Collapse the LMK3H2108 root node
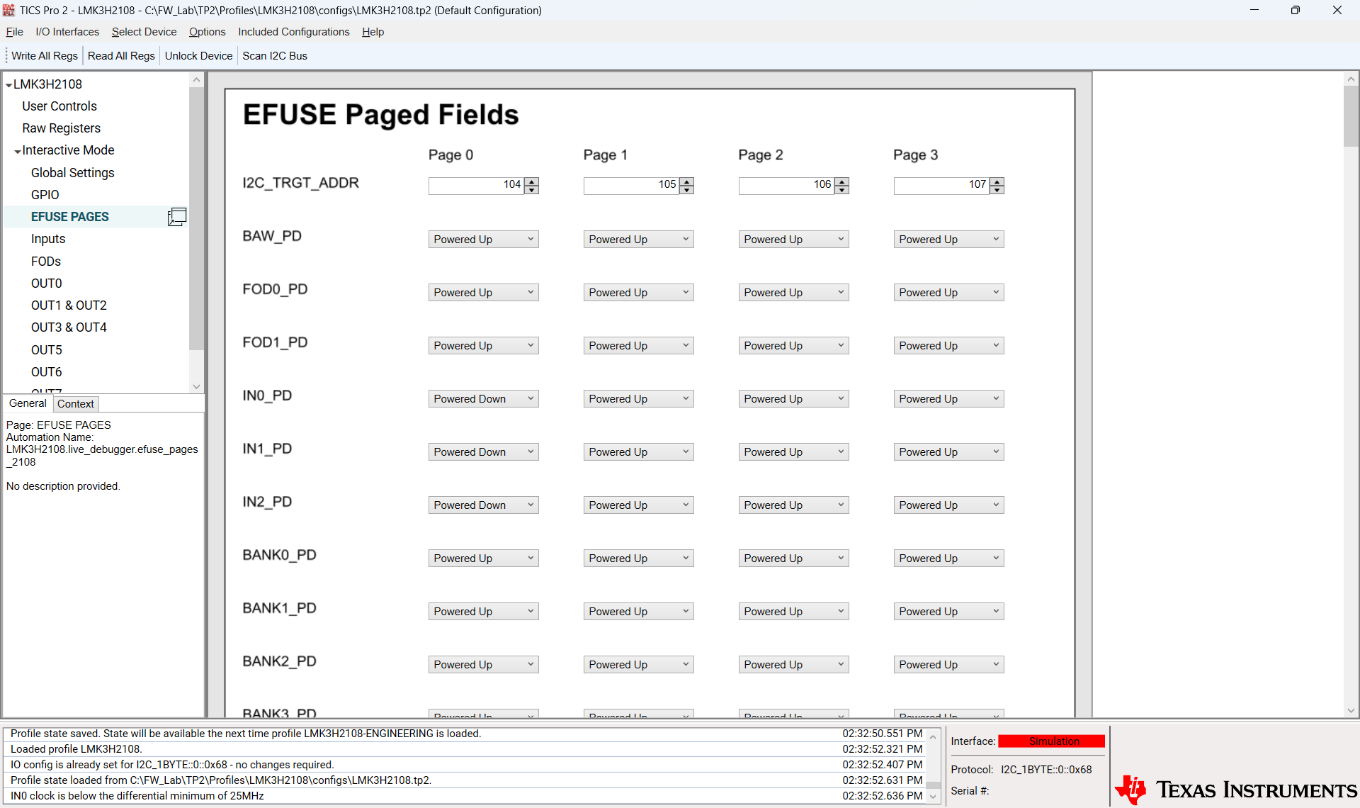This screenshot has width=1360, height=808. (7, 84)
